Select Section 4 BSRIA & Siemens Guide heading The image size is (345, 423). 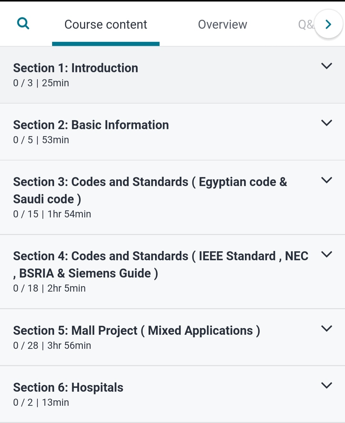pyautogui.click(x=161, y=264)
